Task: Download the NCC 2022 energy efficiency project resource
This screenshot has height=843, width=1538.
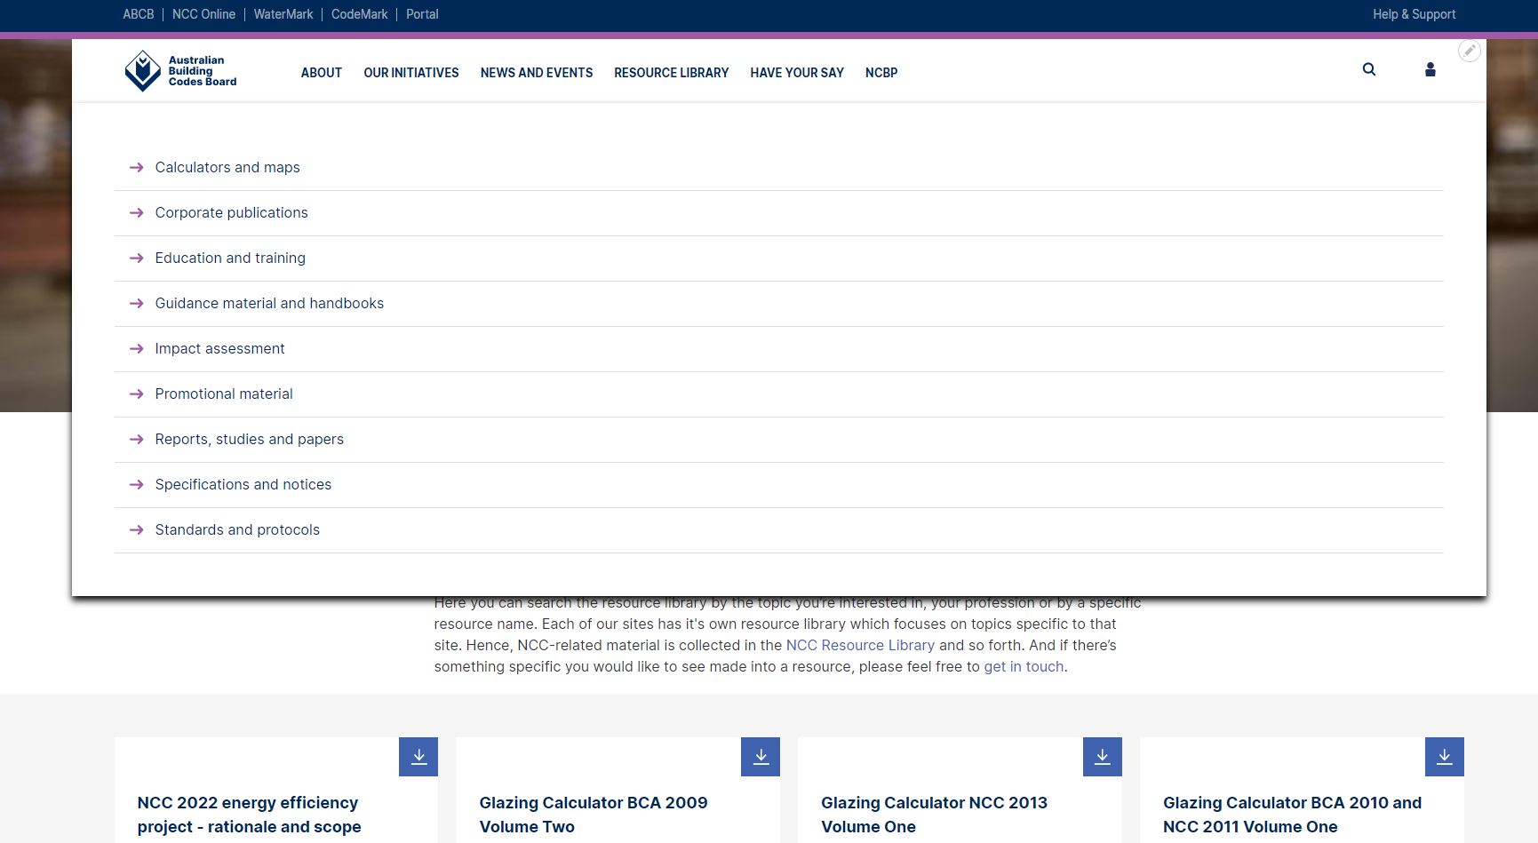Action: [418, 756]
